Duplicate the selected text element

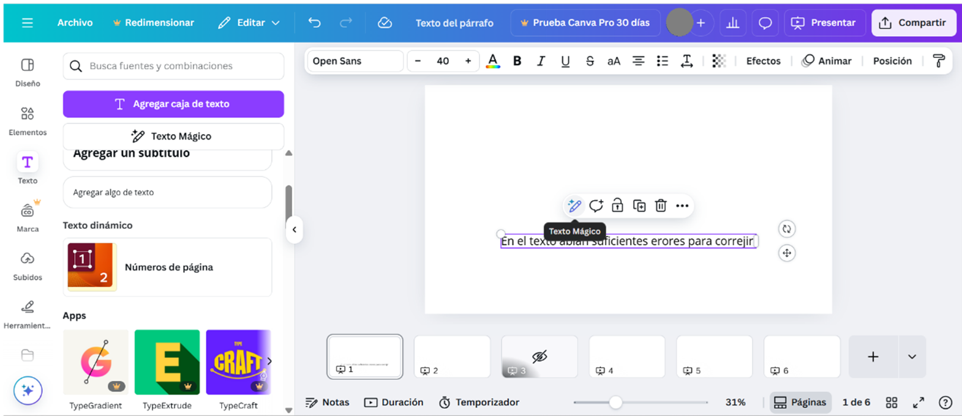(x=639, y=206)
